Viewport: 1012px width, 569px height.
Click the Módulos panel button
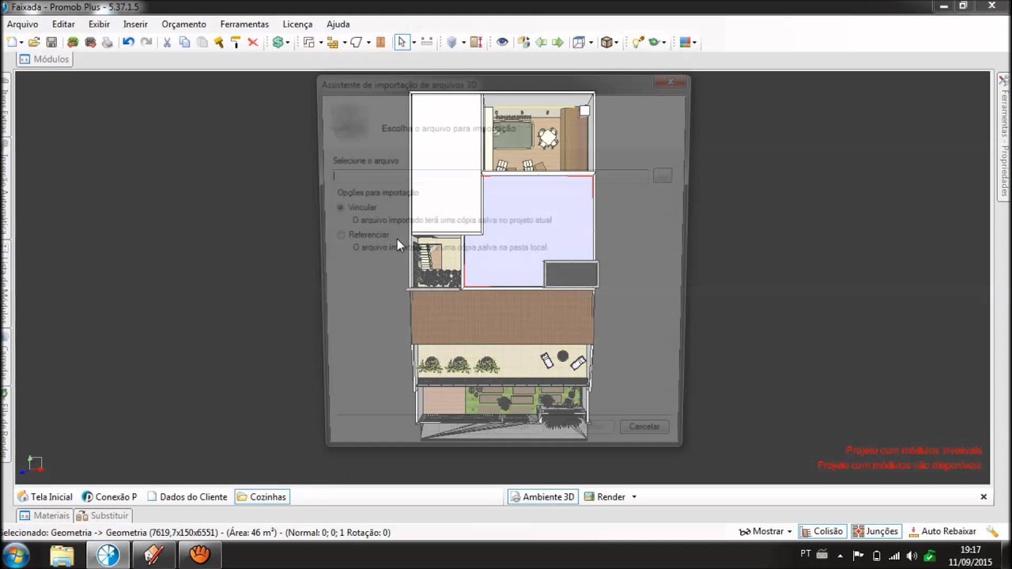pyautogui.click(x=44, y=59)
